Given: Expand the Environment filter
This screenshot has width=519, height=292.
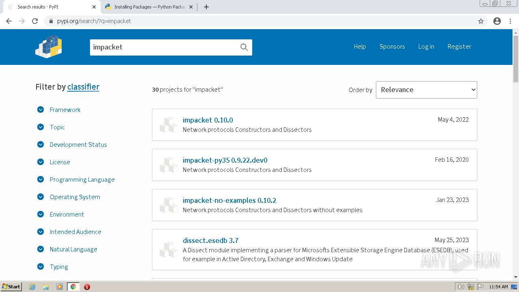Looking at the screenshot, I should tap(60, 215).
